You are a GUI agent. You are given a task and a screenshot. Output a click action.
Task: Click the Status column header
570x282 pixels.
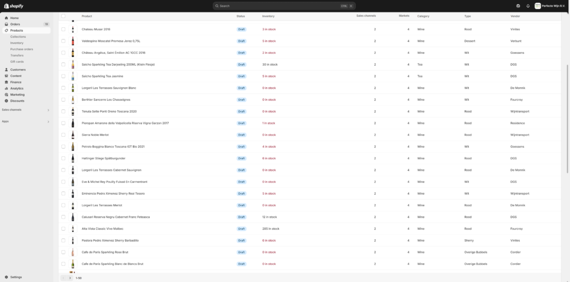coord(240,16)
